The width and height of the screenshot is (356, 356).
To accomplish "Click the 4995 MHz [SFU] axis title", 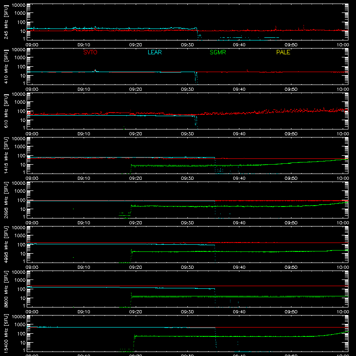I will tap(6, 244).
